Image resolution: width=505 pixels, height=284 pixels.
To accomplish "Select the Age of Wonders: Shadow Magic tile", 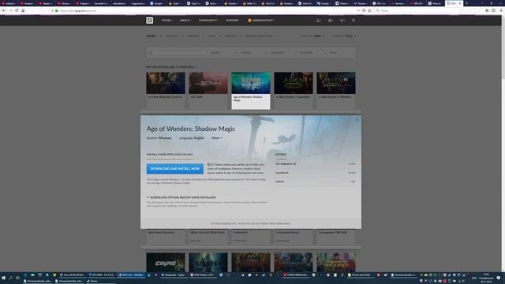I will (x=251, y=91).
